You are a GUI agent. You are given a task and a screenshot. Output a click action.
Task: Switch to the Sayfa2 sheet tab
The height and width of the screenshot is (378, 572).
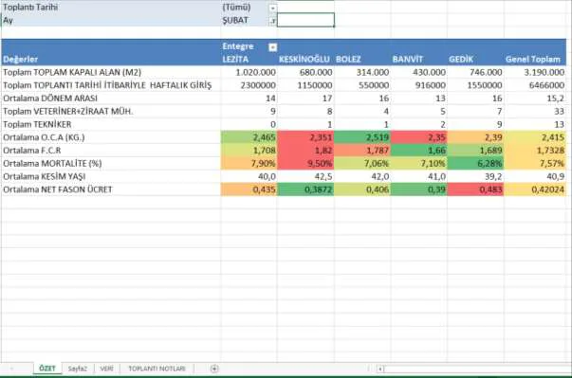click(78, 369)
